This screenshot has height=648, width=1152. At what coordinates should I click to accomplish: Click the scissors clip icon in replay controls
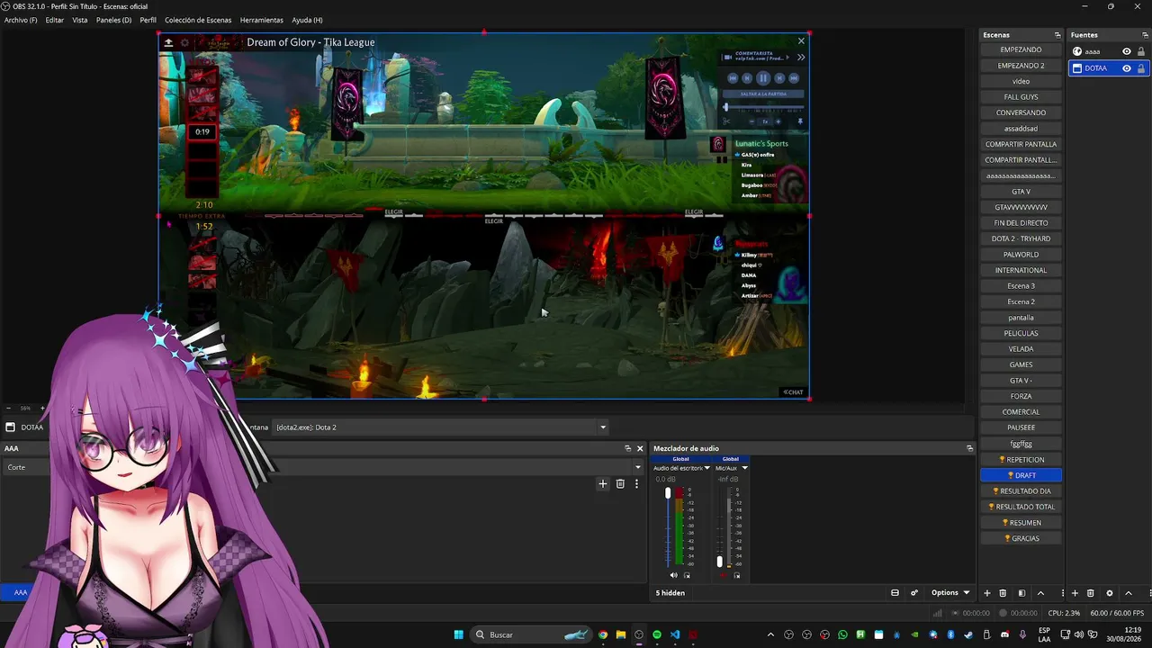pos(727,121)
